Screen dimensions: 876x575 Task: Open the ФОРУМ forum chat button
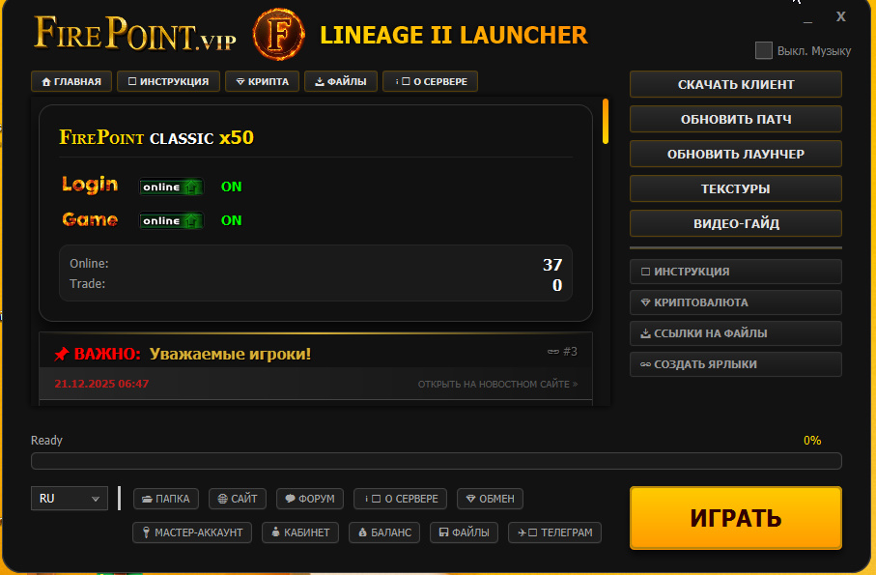point(310,499)
